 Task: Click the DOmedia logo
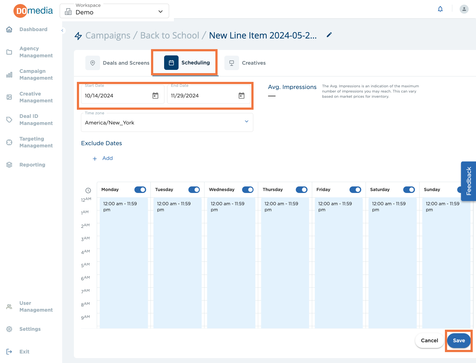pos(33,11)
